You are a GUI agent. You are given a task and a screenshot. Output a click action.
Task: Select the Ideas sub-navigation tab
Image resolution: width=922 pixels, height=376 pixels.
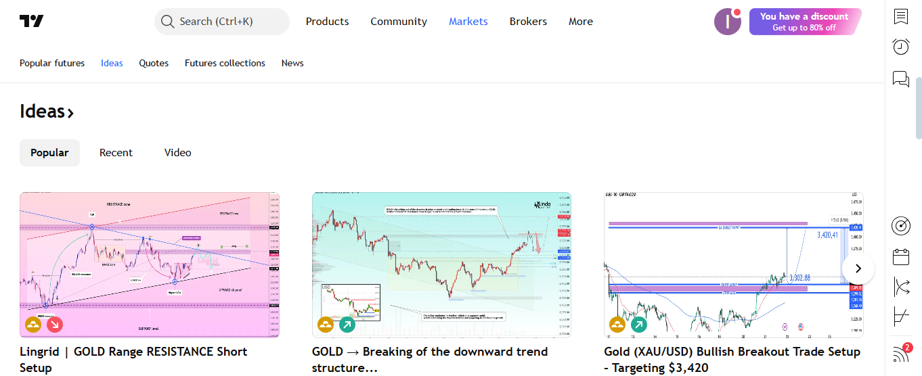click(x=112, y=63)
